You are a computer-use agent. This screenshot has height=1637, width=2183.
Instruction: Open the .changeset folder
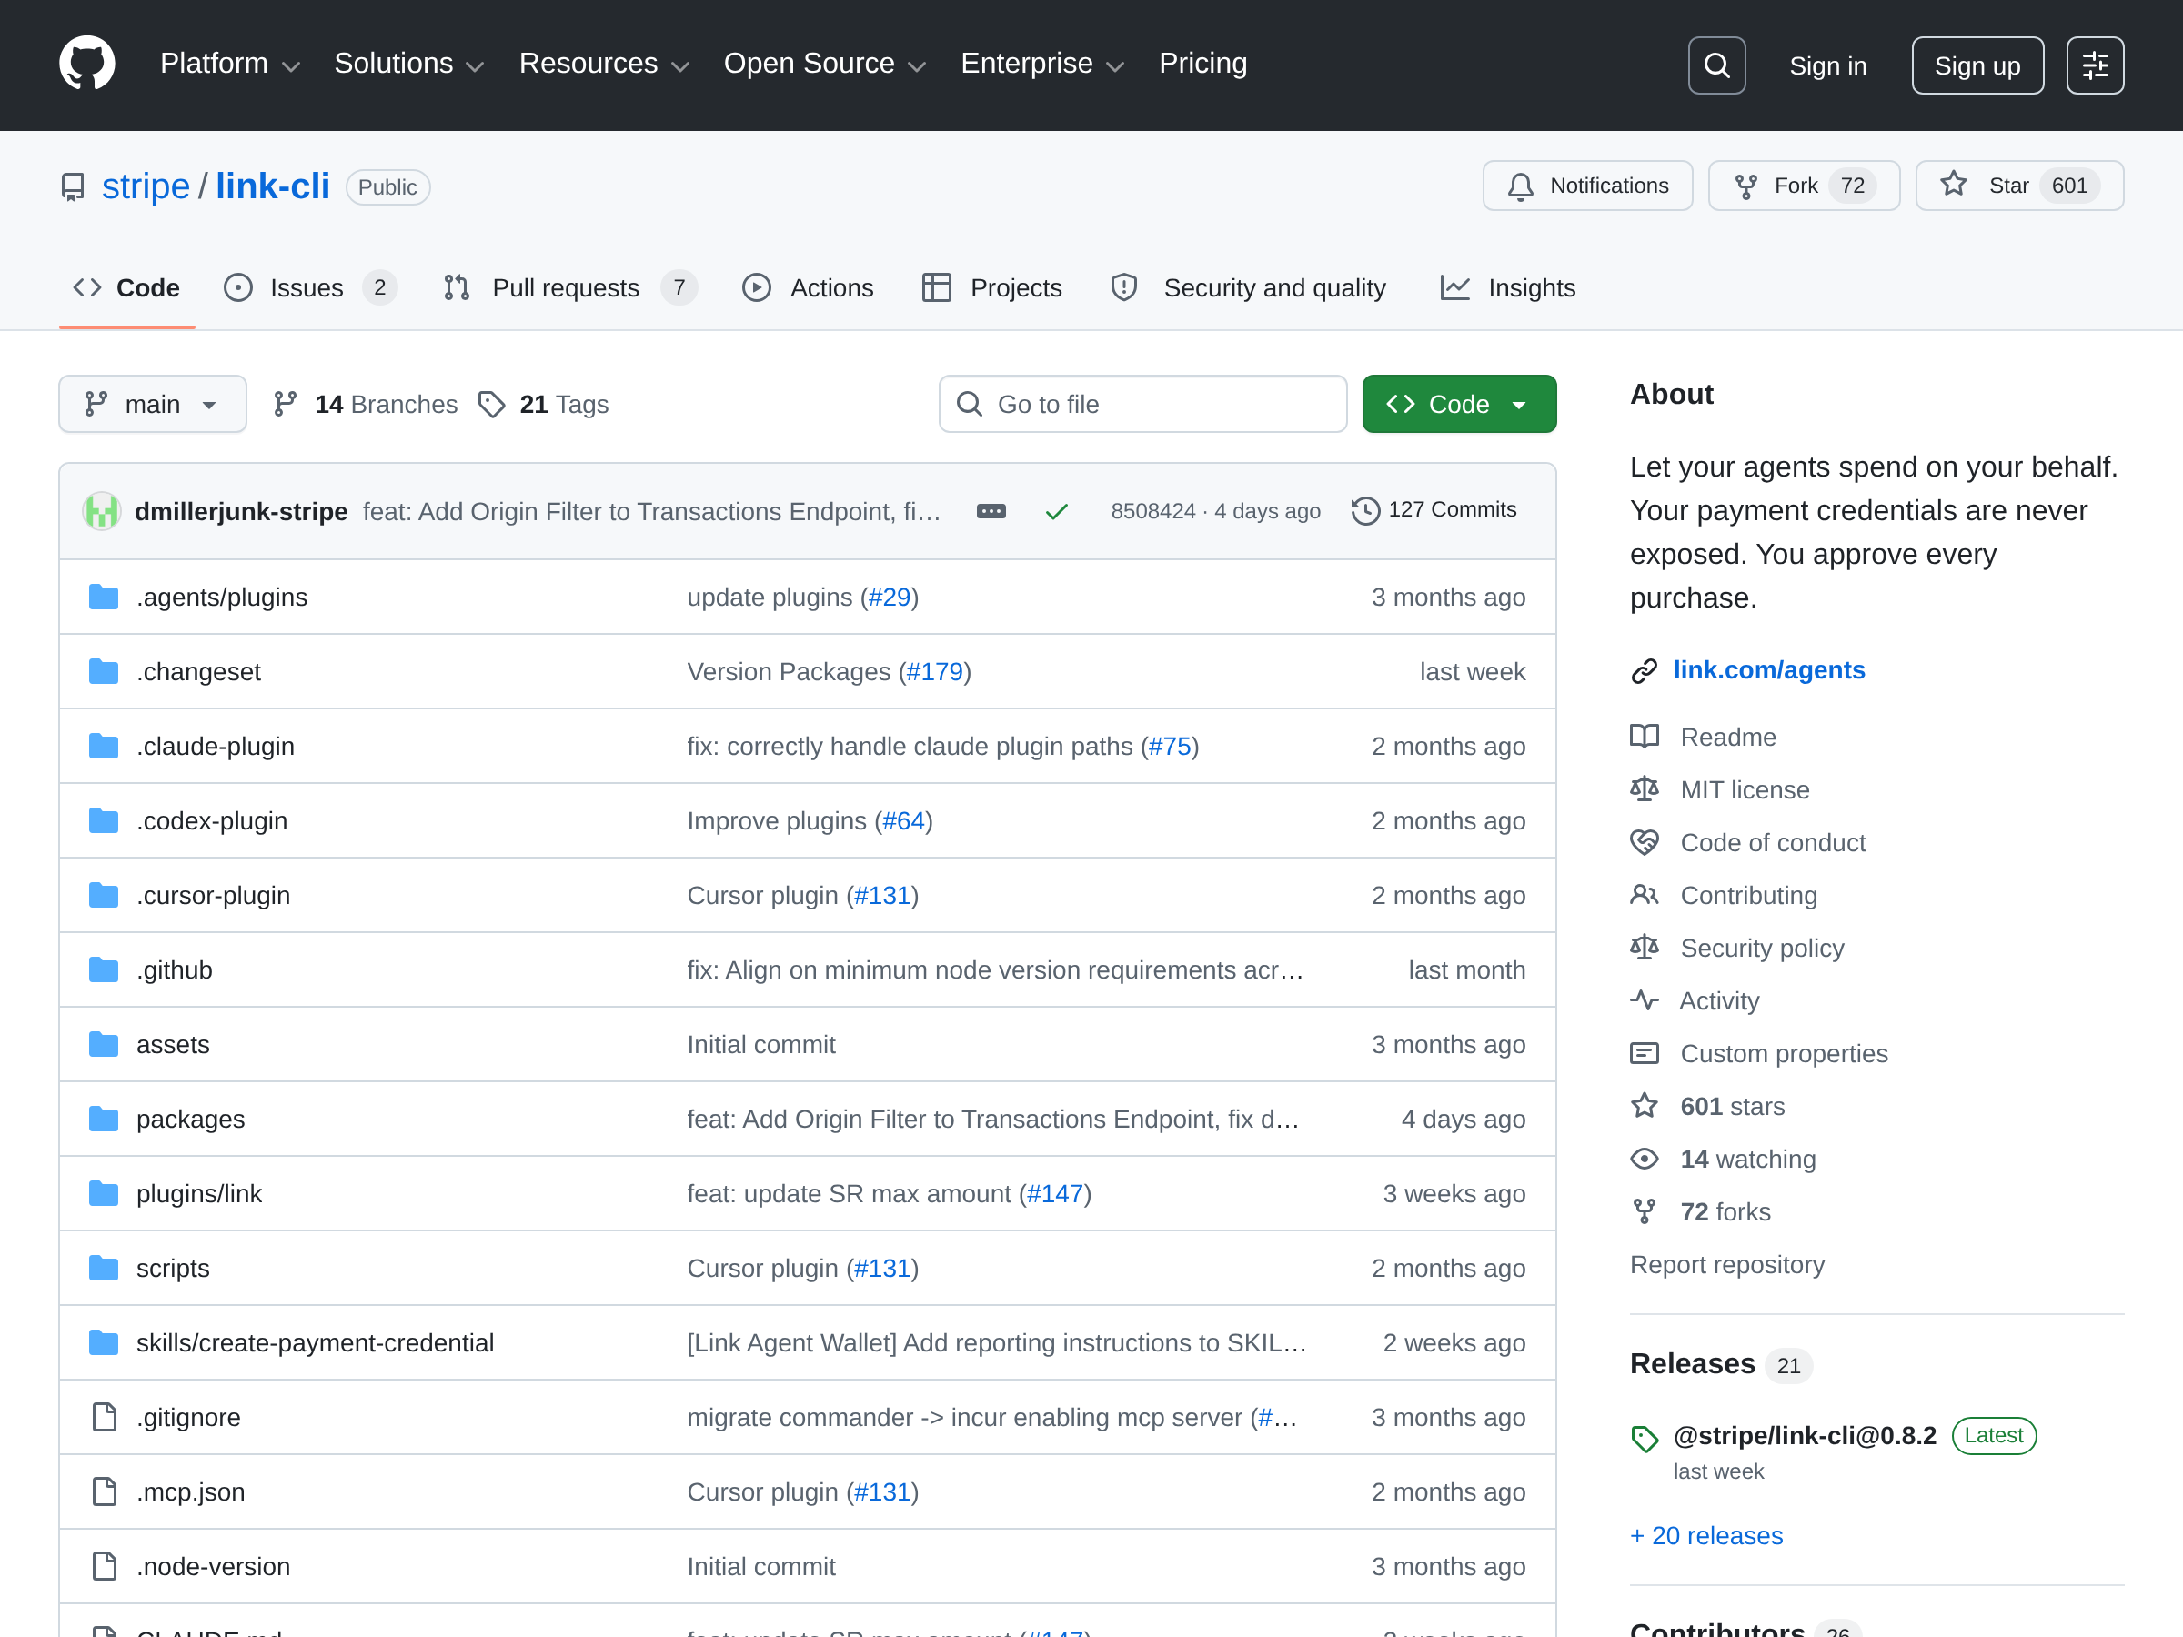click(x=198, y=672)
